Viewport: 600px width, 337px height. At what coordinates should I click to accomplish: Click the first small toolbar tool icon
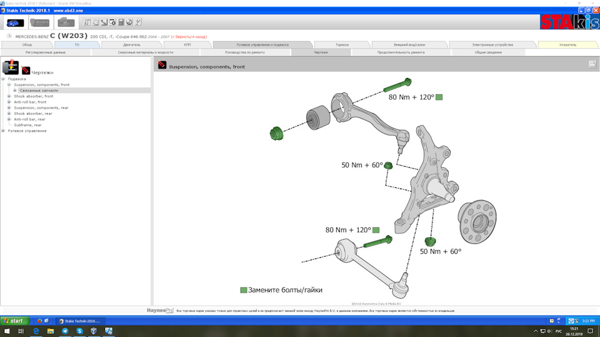[x=87, y=22]
